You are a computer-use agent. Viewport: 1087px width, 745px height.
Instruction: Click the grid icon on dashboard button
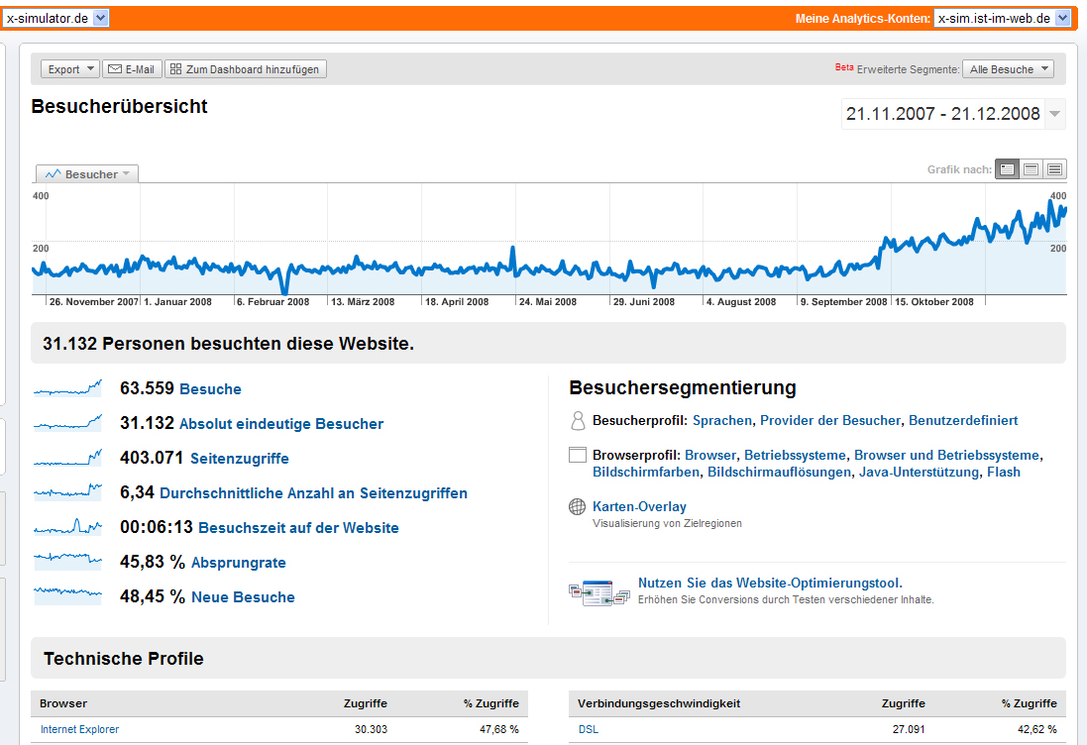(x=176, y=69)
